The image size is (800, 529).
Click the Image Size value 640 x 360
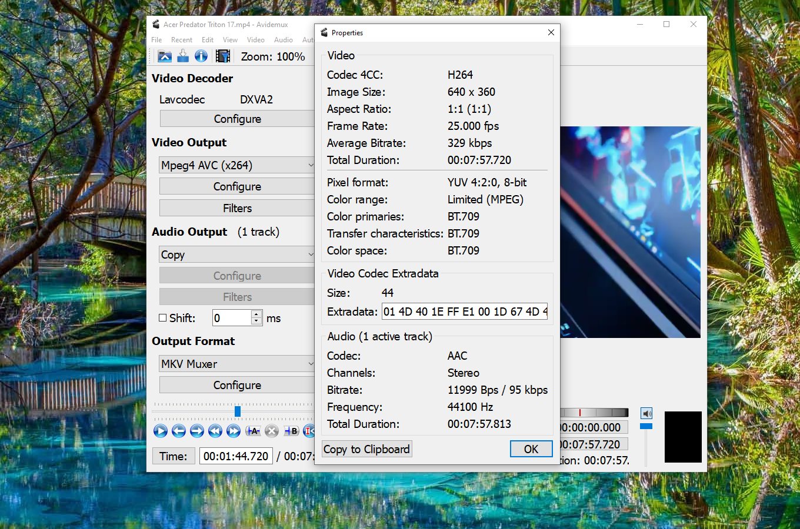click(x=471, y=92)
